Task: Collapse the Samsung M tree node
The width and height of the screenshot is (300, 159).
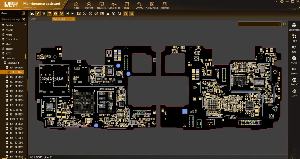Action: click(x=5, y=63)
